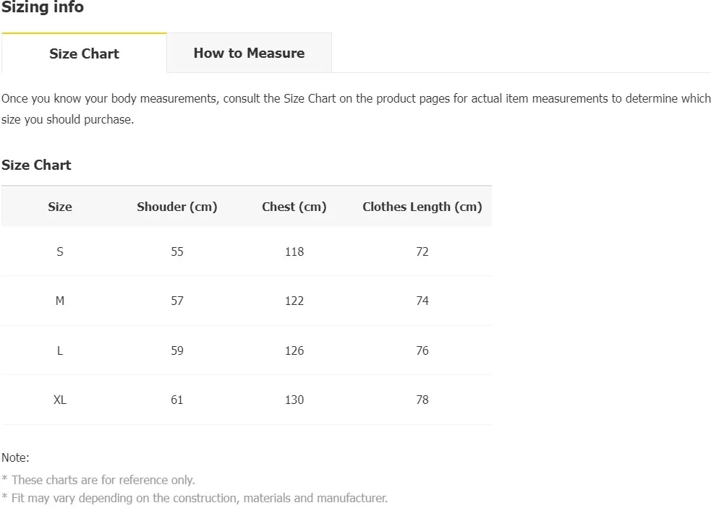Viewport: 711px width, 508px height.
Task: Click the Sizing info heading
Action: pyautogui.click(x=43, y=8)
